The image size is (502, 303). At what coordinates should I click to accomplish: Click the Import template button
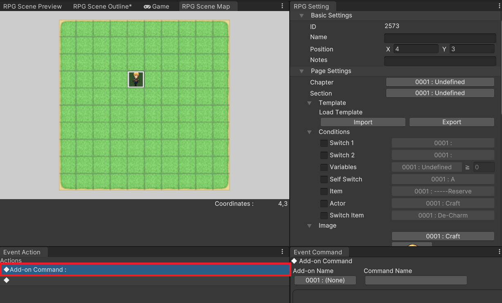pyautogui.click(x=363, y=122)
